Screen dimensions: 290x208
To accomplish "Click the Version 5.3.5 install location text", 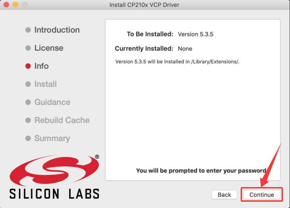I will tap(177, 62).
